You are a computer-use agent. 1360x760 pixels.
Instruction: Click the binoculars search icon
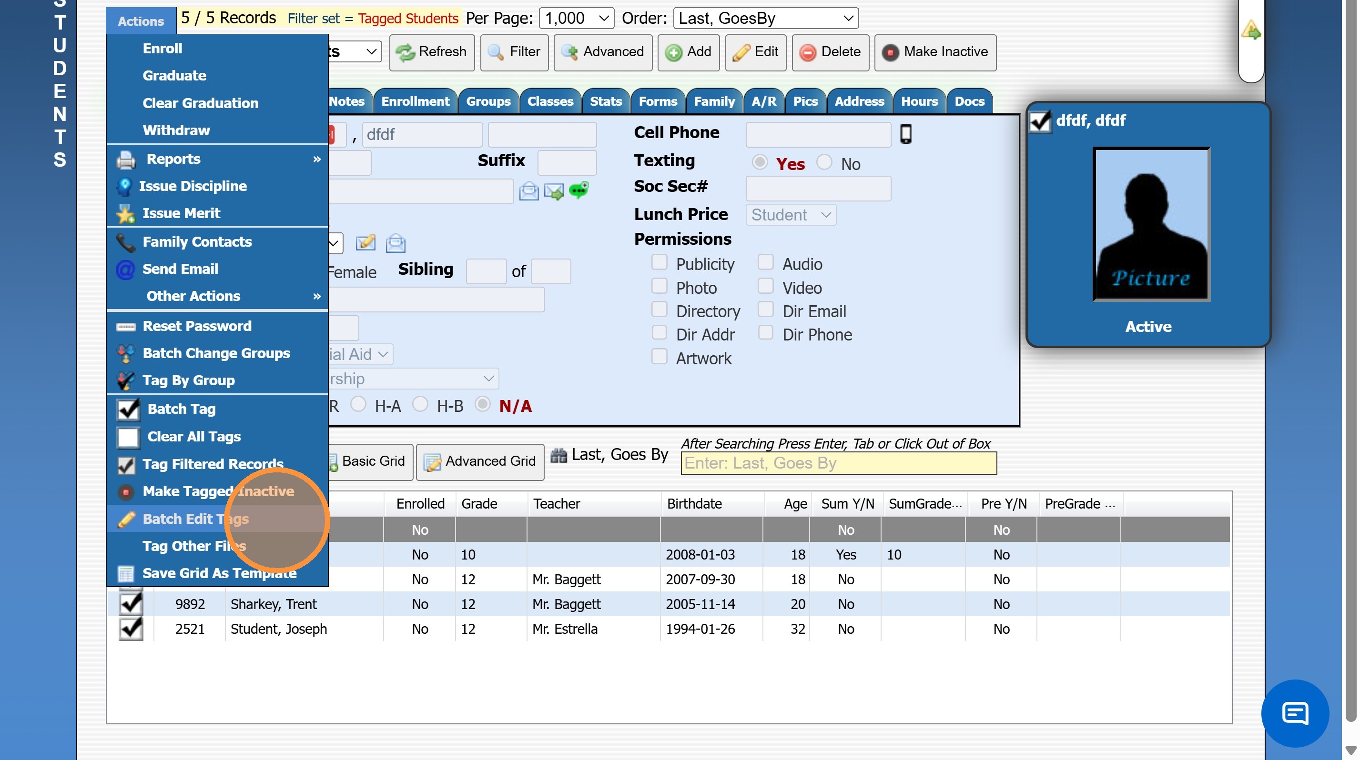pos(558,455)
